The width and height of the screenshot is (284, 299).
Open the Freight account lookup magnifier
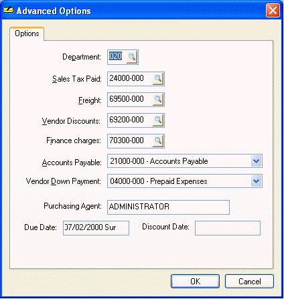coord(158,100)
